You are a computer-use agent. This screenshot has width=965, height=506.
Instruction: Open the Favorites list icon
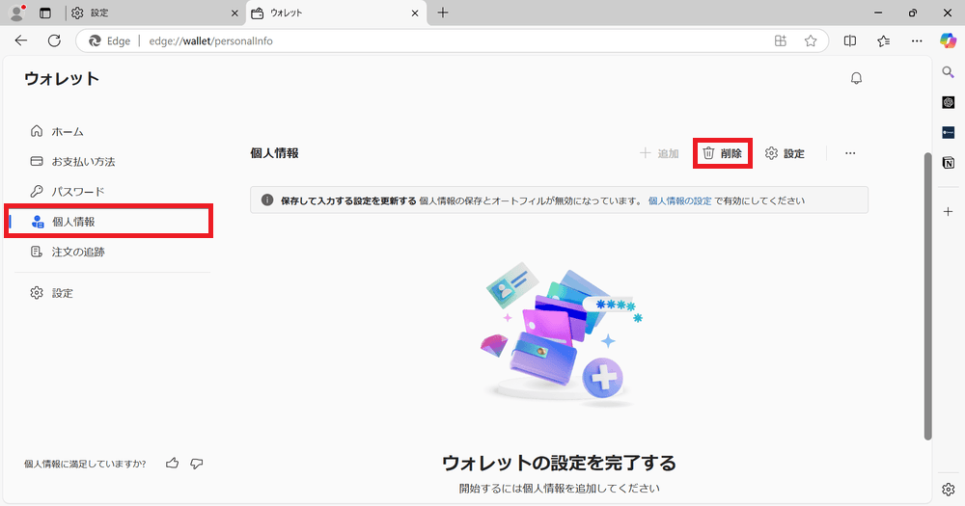(x=884, y=40)
